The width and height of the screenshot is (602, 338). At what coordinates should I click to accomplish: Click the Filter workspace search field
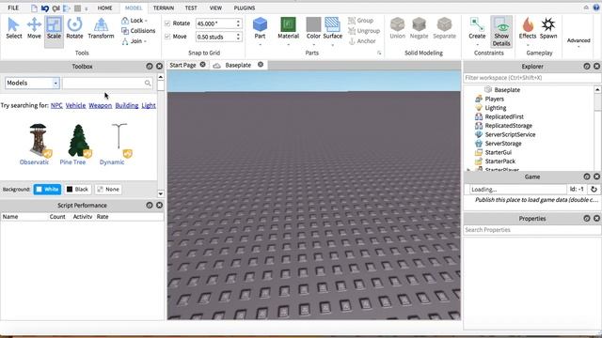532,78
